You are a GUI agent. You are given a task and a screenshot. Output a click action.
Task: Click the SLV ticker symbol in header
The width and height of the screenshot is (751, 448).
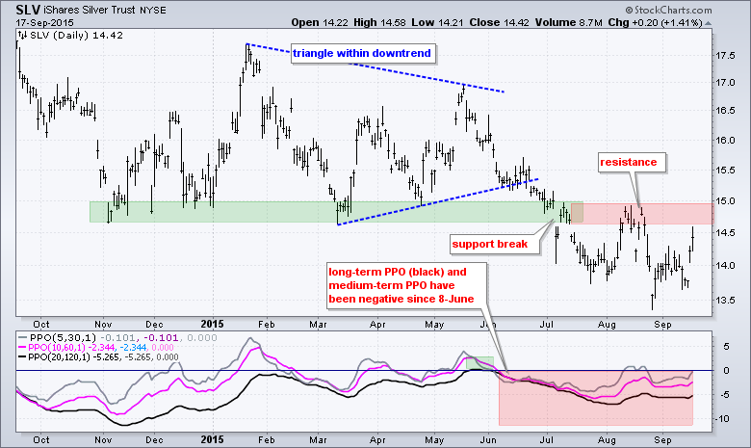click(28, 10)
